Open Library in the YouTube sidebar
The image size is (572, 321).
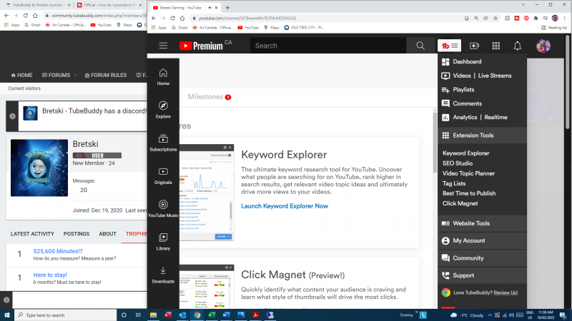pos(163,241)
